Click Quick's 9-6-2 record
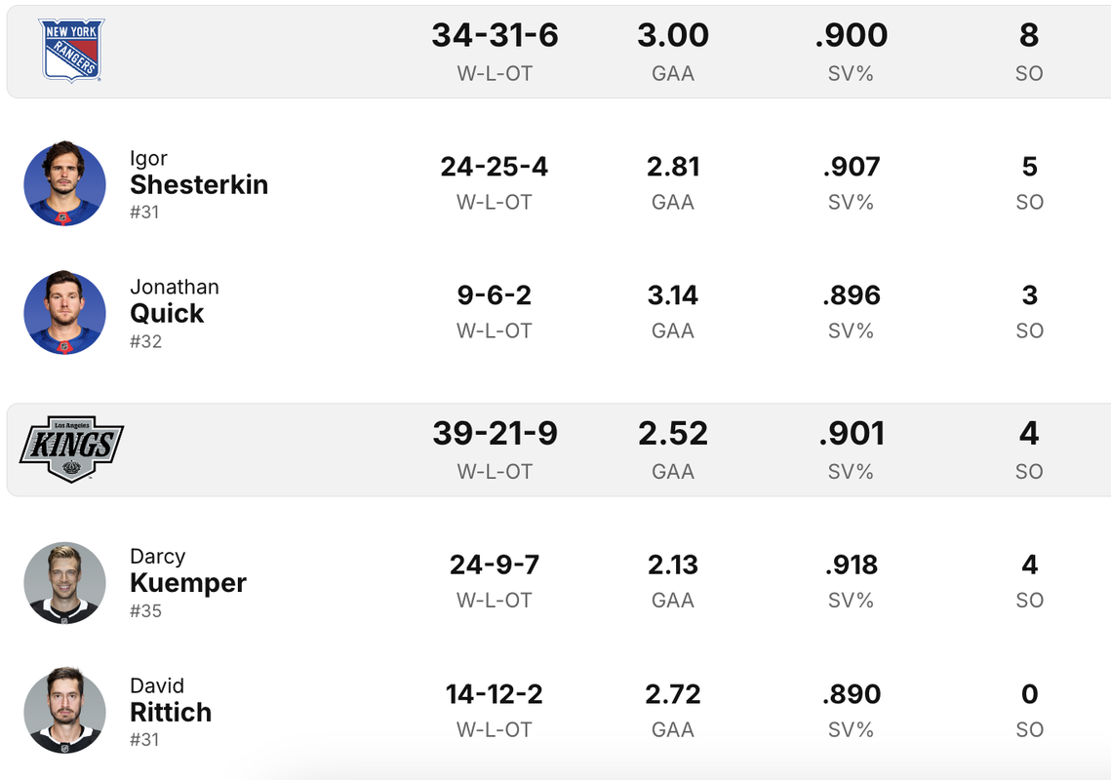1111x780 pixels. pos(494,295)
